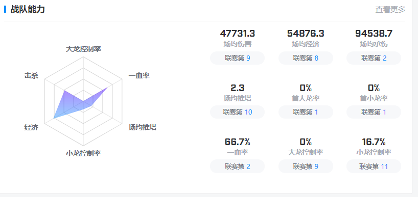Click the 小龙控制率 label under 16.7%

point(374,153)
